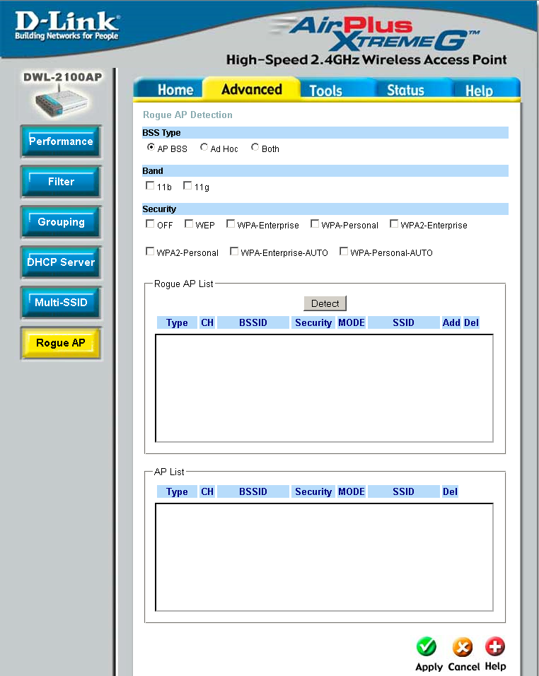Viewport: 539px width, 676px height.
Task: Click the Security header in Rogue AP List
Action: 313,322
